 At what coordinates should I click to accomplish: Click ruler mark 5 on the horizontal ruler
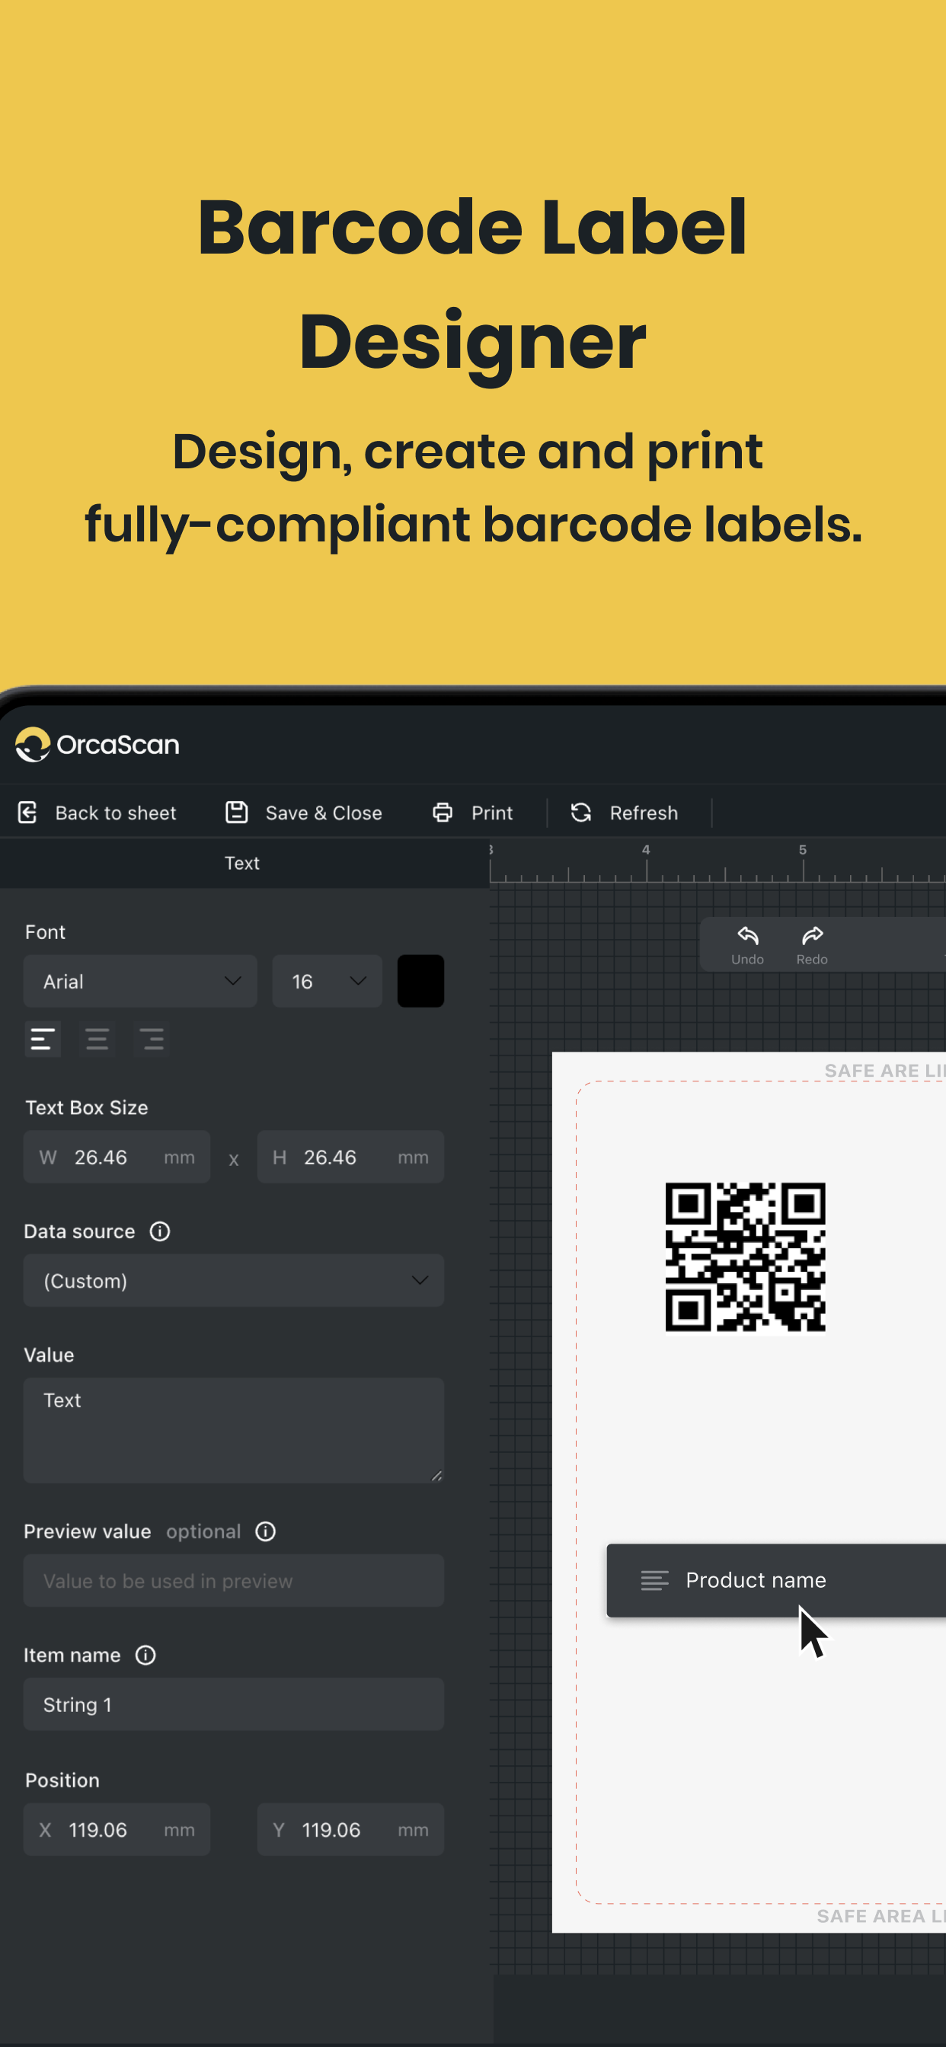[x=803, y=849]
